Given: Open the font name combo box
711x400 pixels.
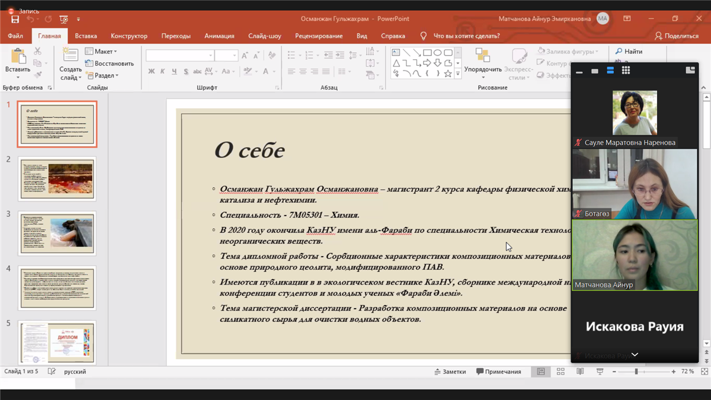Looking at the screenshot, I should [x=180, y=55].
